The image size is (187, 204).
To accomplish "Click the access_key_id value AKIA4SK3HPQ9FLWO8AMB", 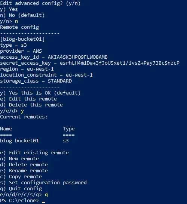I will (78, 57).
